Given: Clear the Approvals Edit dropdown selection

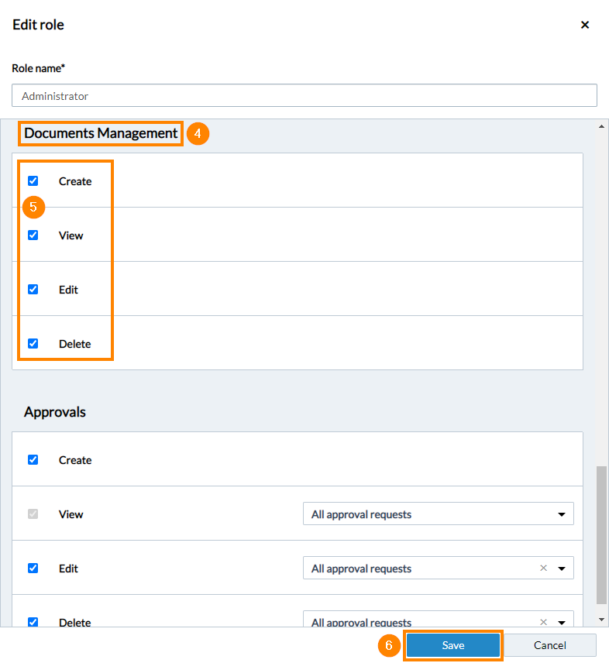Looking at the screenshot, I should click(x=543, y=568).
